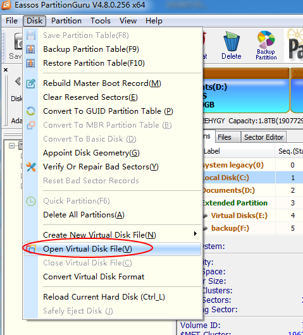Select the system legacy(0) partition row

click(x=252, y=165)
